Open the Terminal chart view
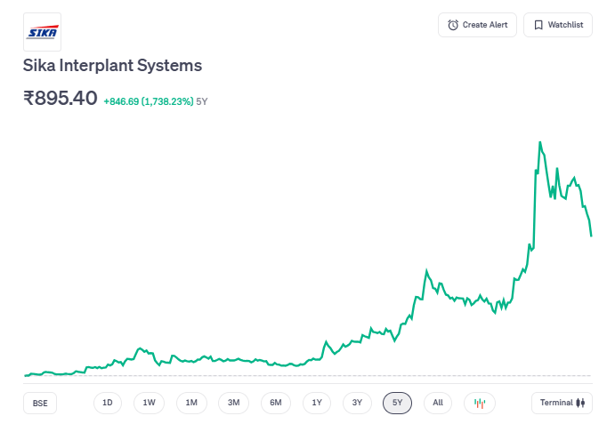The height and width of the screenshot is (432, 607). [562, 403]
